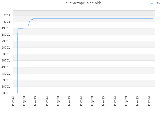The height and width of the screenshot is (124, 165).
Task: Click the 53701 y-axis label
Action: (x=6, y=80)
